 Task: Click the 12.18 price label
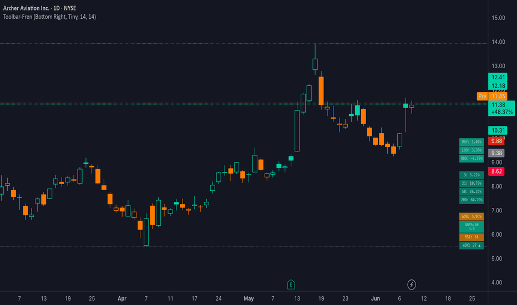click(x=498, y=86)
